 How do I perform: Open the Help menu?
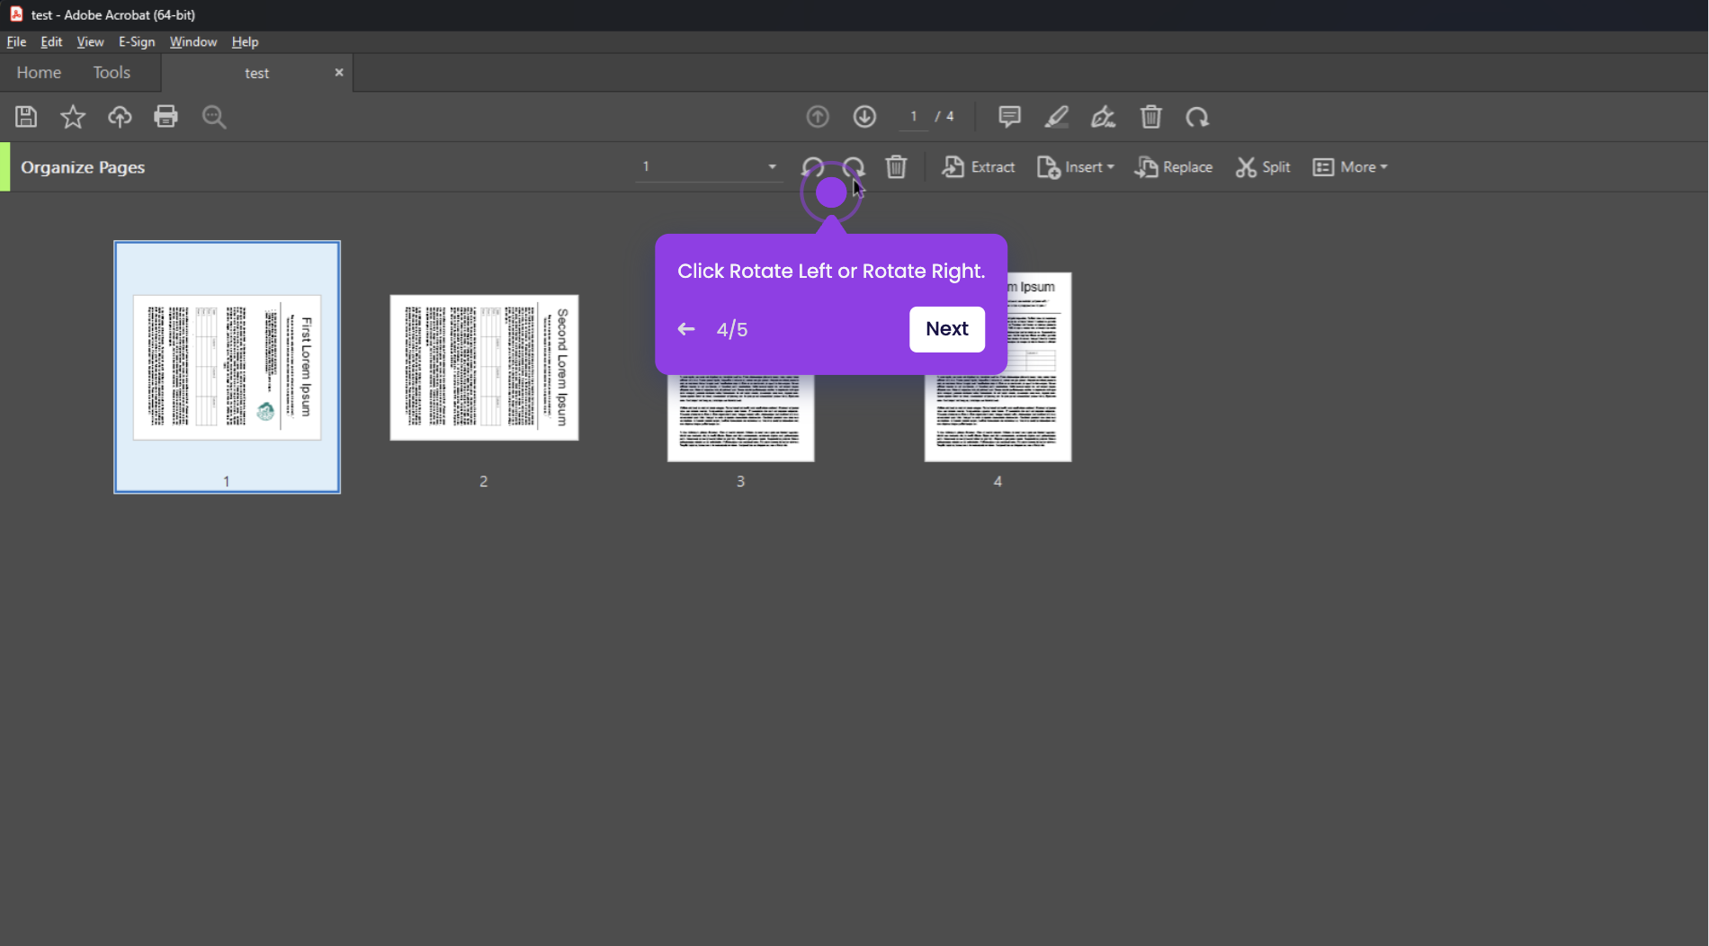245,41
